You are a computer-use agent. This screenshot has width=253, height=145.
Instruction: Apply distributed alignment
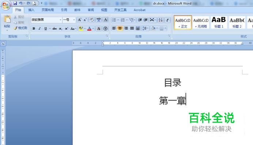(138, 28)
